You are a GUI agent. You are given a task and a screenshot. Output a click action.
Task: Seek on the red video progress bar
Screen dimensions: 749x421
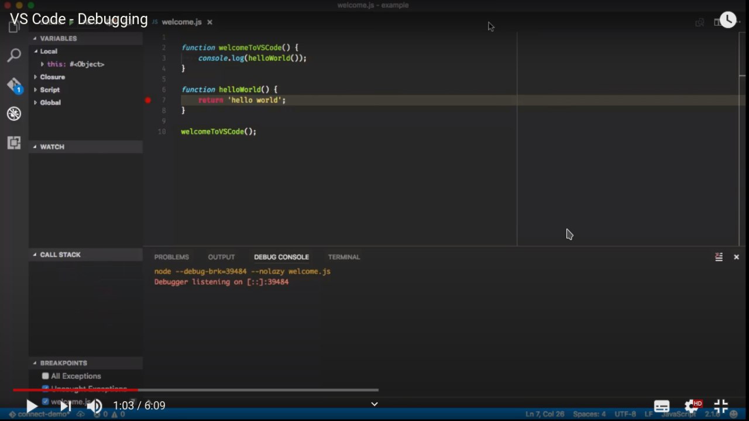coord(75,390)
